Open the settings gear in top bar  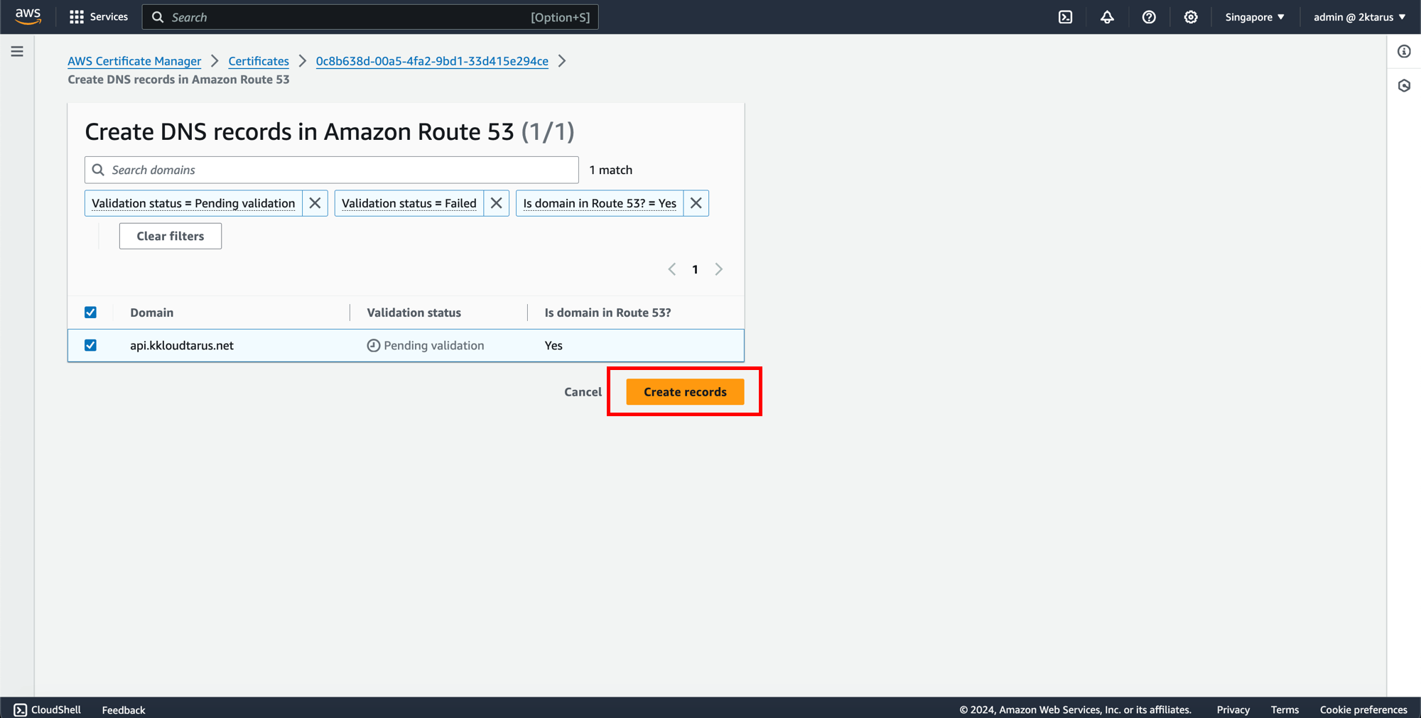[x=1191, y=17]
